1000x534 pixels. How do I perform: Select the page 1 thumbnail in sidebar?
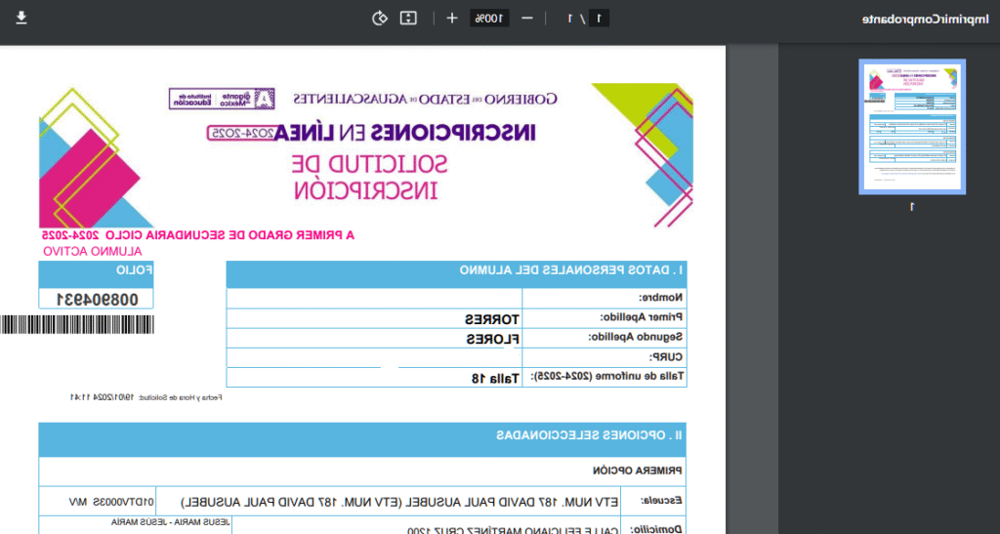(911, 127)
